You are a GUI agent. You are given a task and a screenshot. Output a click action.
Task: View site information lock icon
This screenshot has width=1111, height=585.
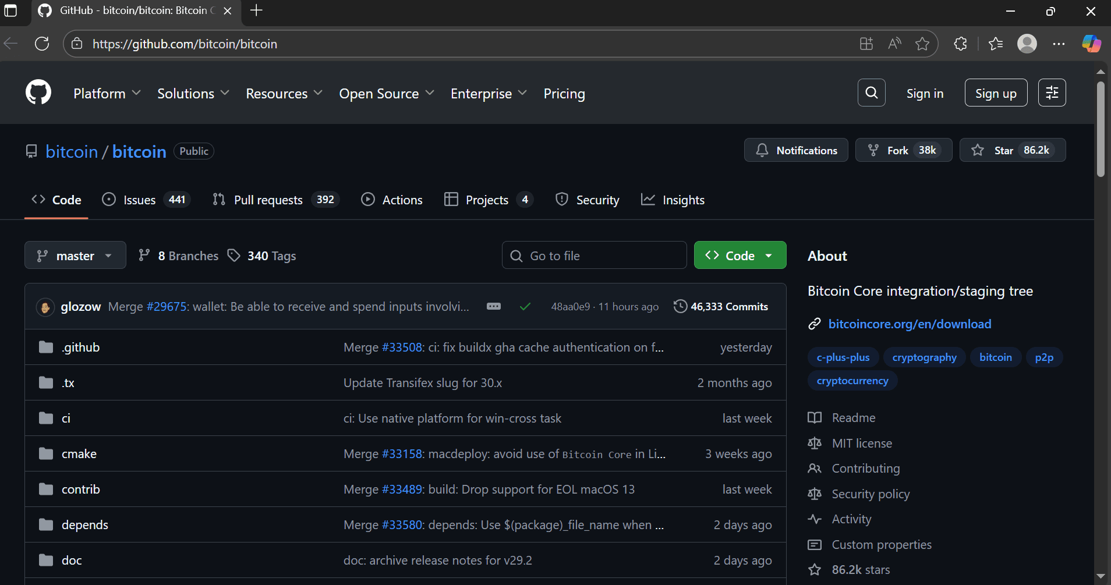pos(77,44)
